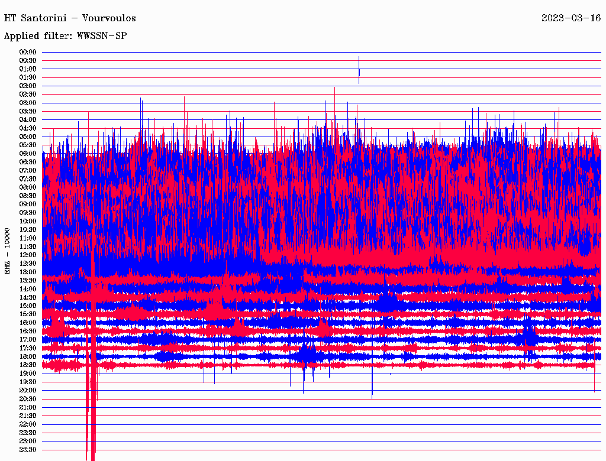The width and height of the screenshot is (606, 461).
Task: Click the 21:00 time marker
Action: 28,407
